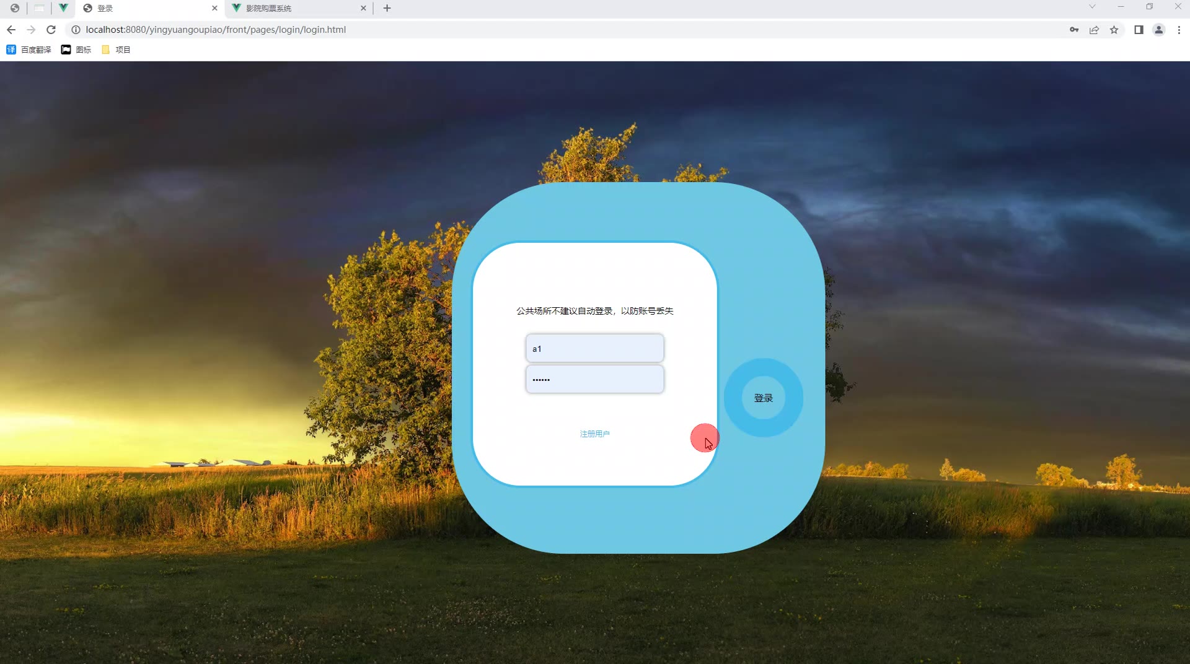Viewport: 1190px width, 664px height.
Task: Focus the password field
Action: click(594, 379)
